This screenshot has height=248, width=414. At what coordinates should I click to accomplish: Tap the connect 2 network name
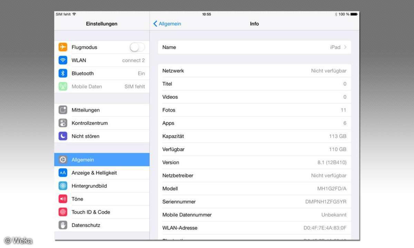[134, 60]
